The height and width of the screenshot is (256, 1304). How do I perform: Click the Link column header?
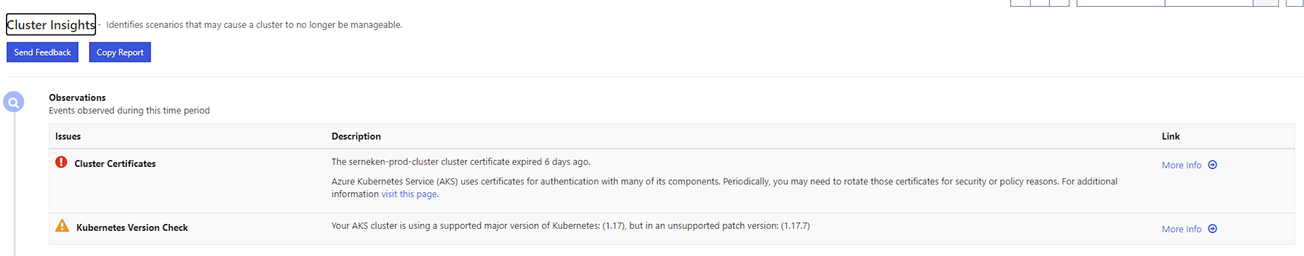point(1171,136)
